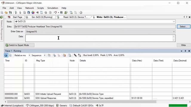Expand the Enter Data as Unsigned16 dropdown
191x107 pixels.
174,32
